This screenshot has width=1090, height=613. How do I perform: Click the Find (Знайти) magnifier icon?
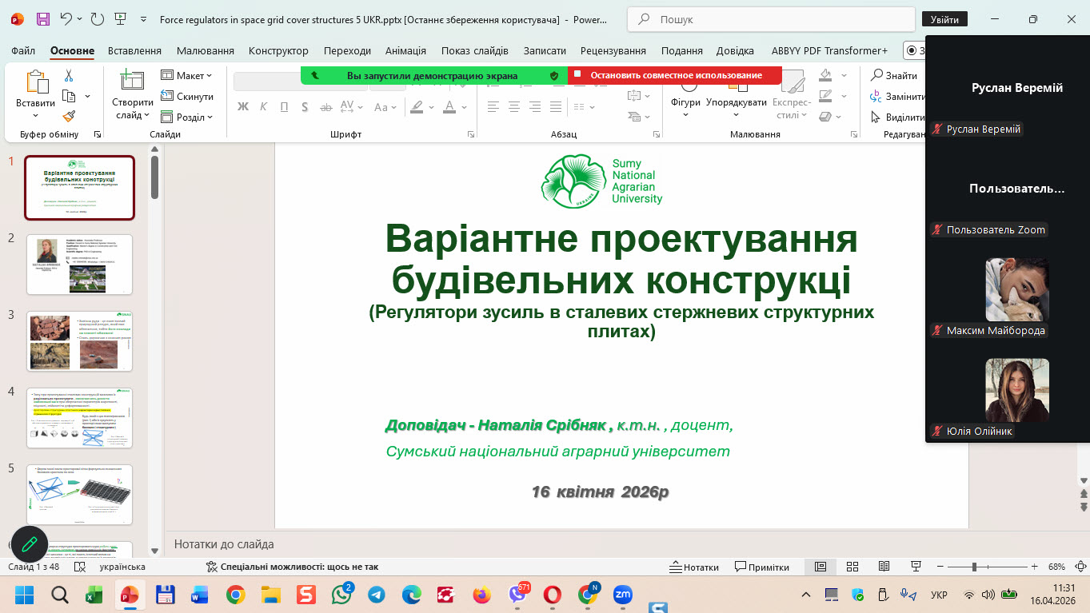point(876,75)
